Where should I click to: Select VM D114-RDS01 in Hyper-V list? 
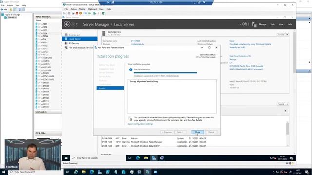pos(43,73)
